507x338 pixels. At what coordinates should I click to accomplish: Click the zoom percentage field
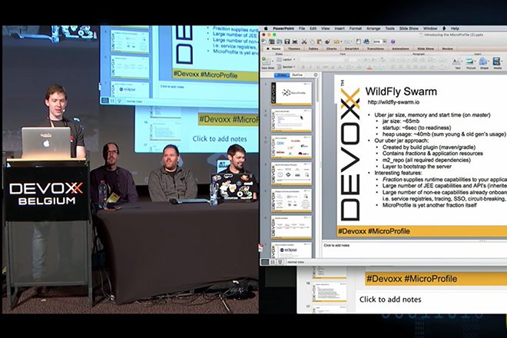click(x=376, y=41)
